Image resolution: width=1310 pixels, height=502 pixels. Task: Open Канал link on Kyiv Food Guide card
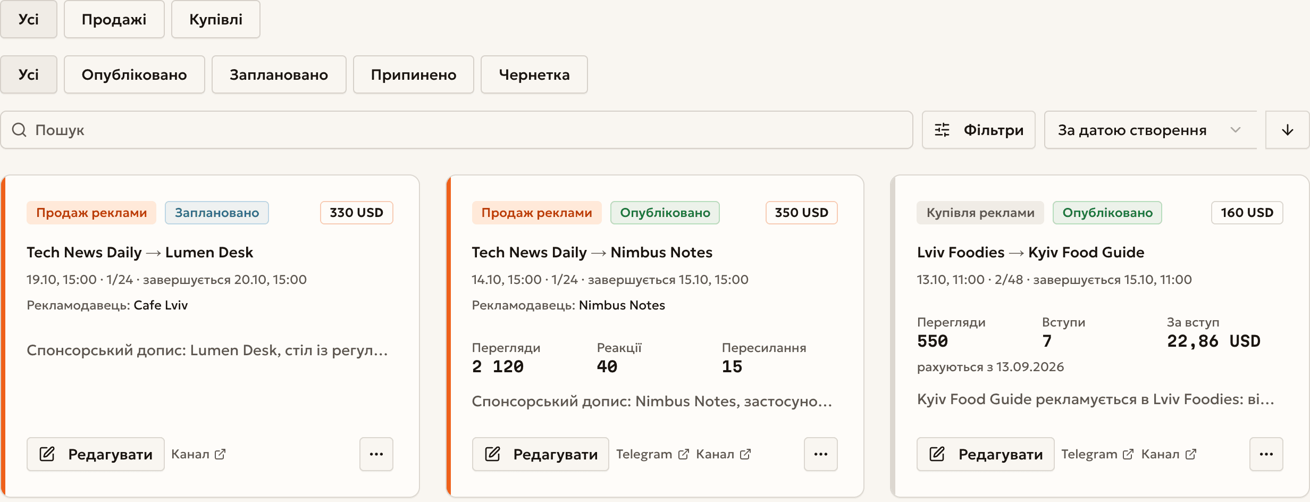point(1169,454)
